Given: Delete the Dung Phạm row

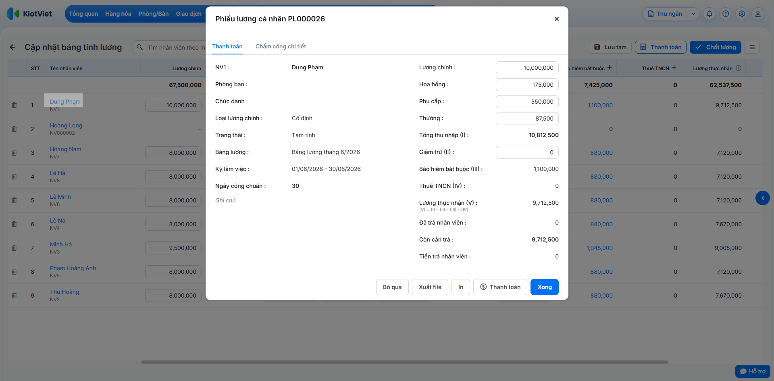Looking at the screenshot, I should tap(14, 105).
